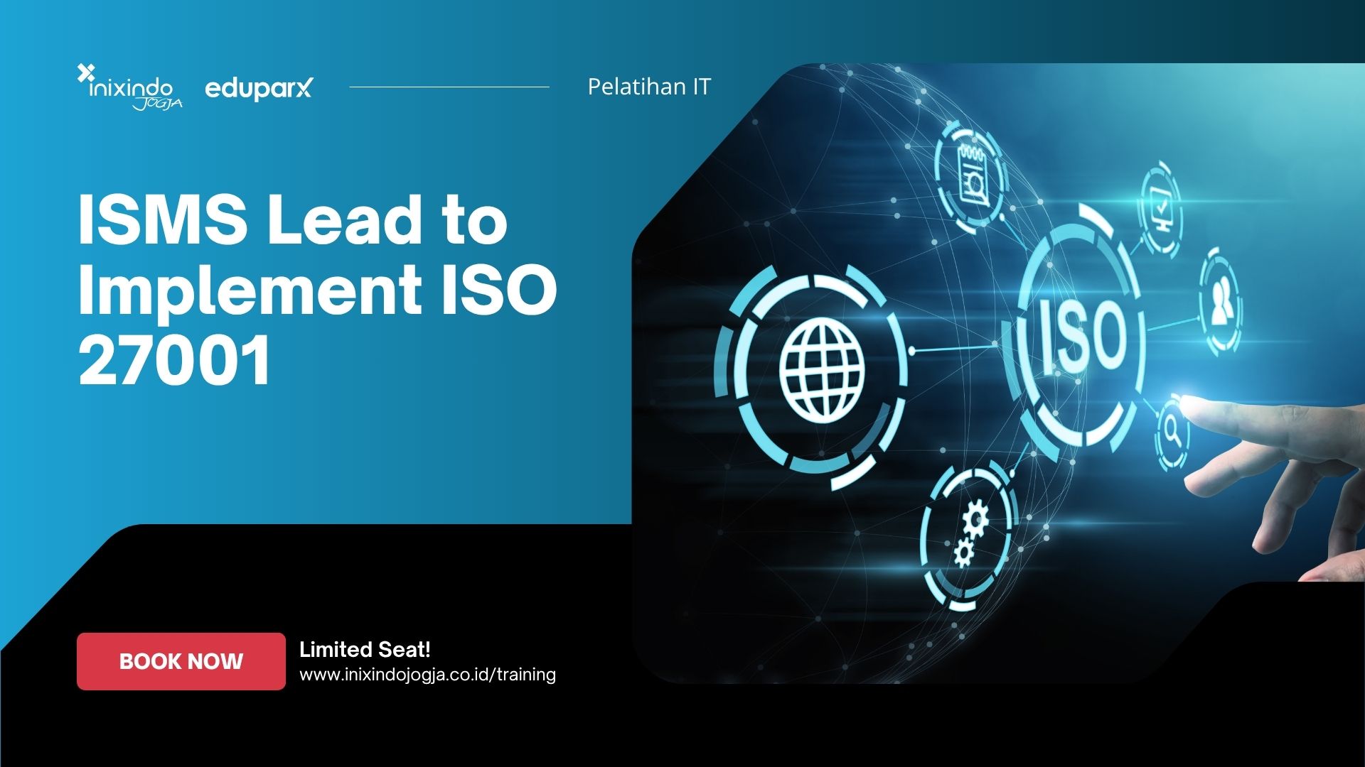Click the X mark above inixindo
The height and width of the screenshot is (767, 1365).
(85, 72)
